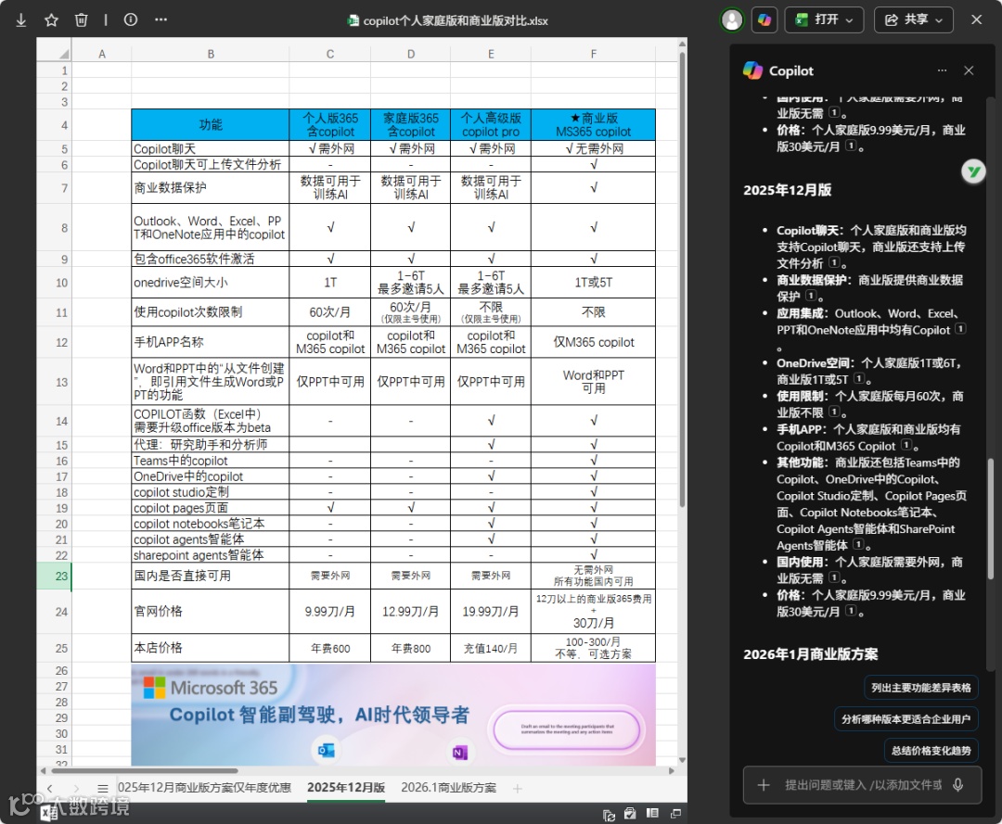The width and height of the screenshot is (1002, 824).
Task: Click suggestion 分析哪种版本更适合企业用户
Action: (x=906, y=718)
